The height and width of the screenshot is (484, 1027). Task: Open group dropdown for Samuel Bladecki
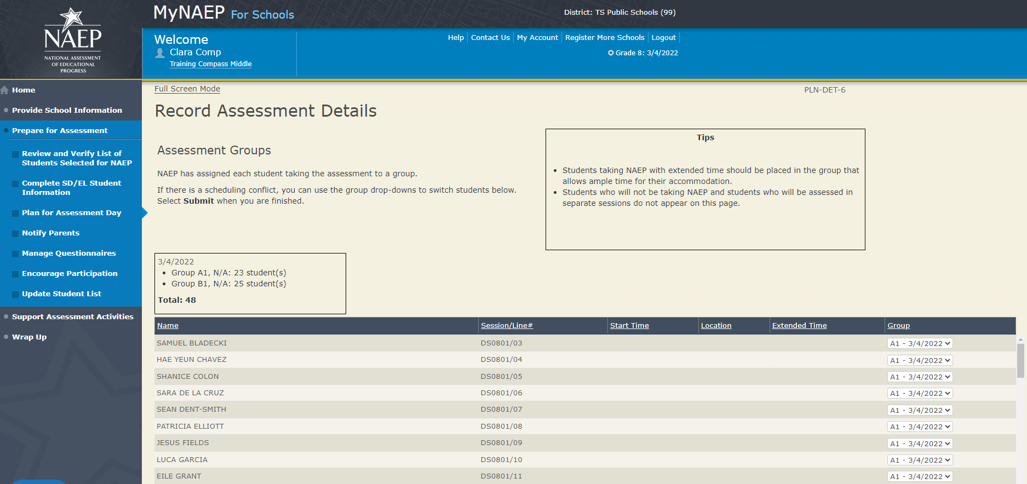click(x=920, y=344)
